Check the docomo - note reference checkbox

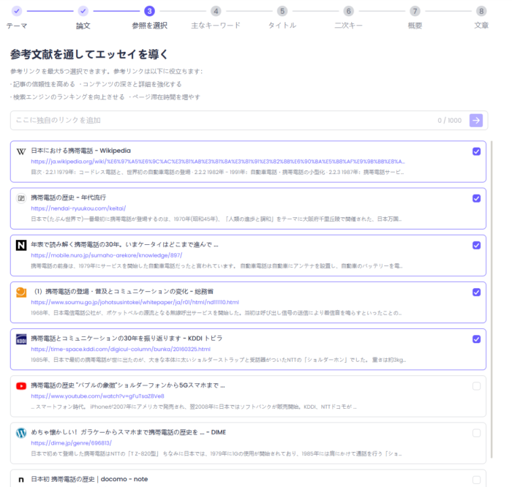(476, 480)
